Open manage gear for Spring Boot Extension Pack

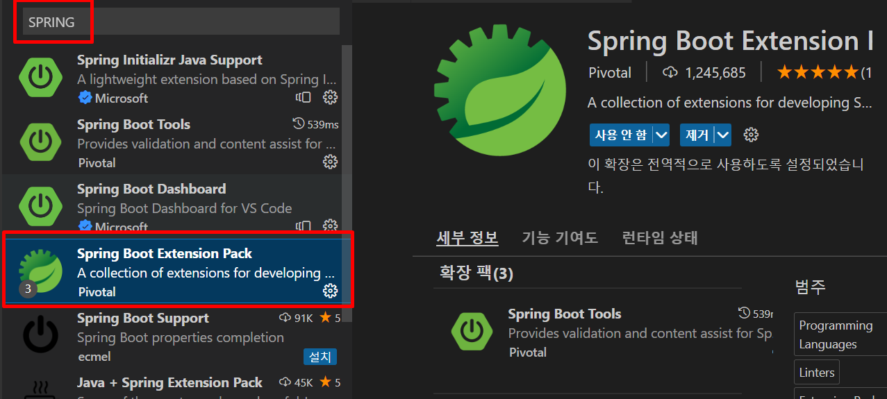[331, 291]
